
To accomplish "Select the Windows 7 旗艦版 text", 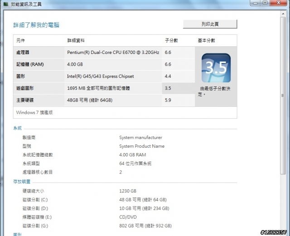I will coord(34,112).
